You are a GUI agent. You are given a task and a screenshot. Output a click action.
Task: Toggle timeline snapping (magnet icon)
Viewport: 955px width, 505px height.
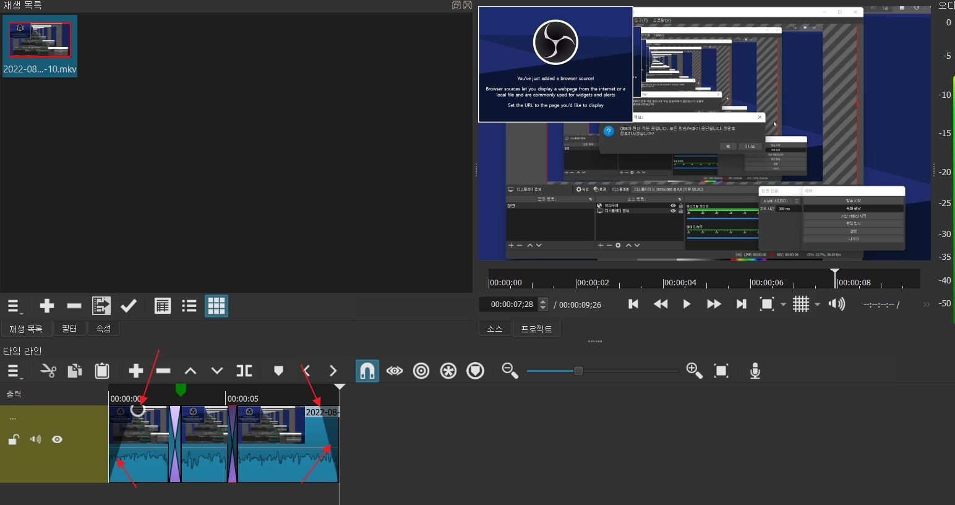point(367,371)
